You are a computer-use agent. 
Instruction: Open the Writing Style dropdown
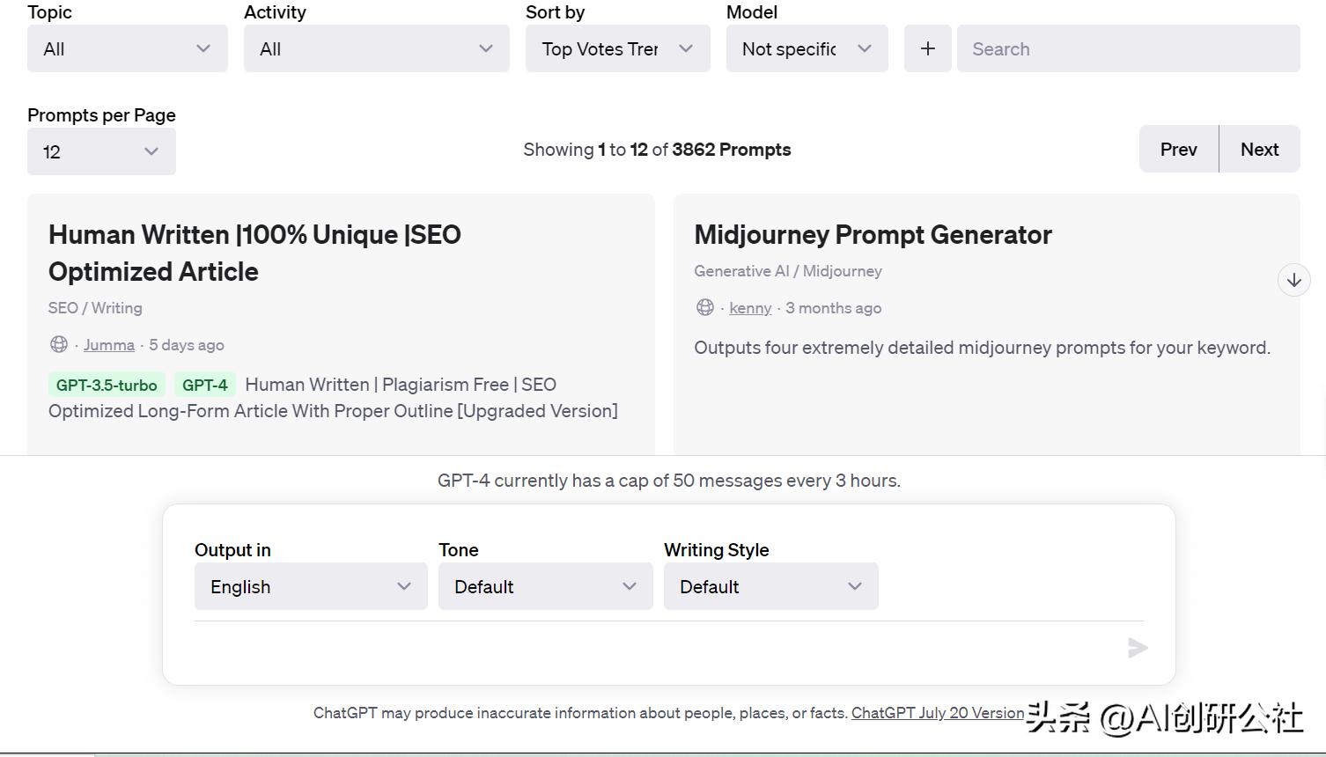pos(770,587)
